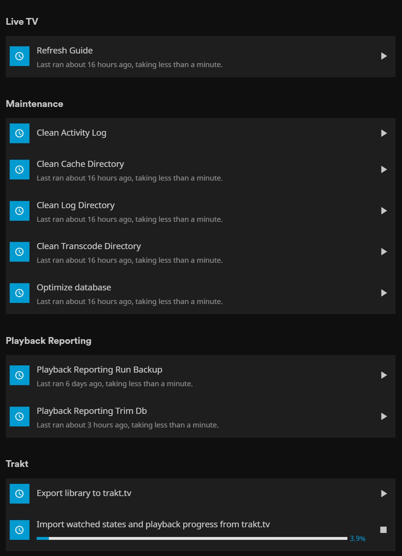Run Clean Cache Directory now
Viewport: 402px width, 556px height.
(384, 169)
